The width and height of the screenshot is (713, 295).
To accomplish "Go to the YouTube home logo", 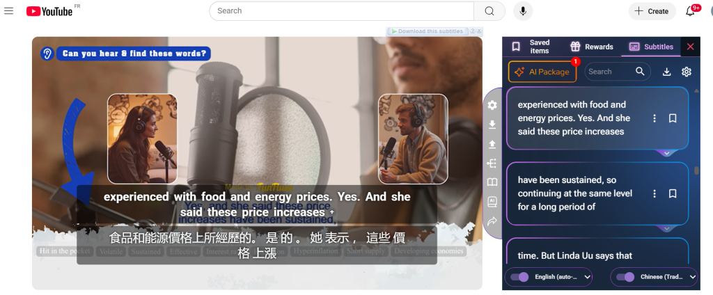I will tap(49, 11).
